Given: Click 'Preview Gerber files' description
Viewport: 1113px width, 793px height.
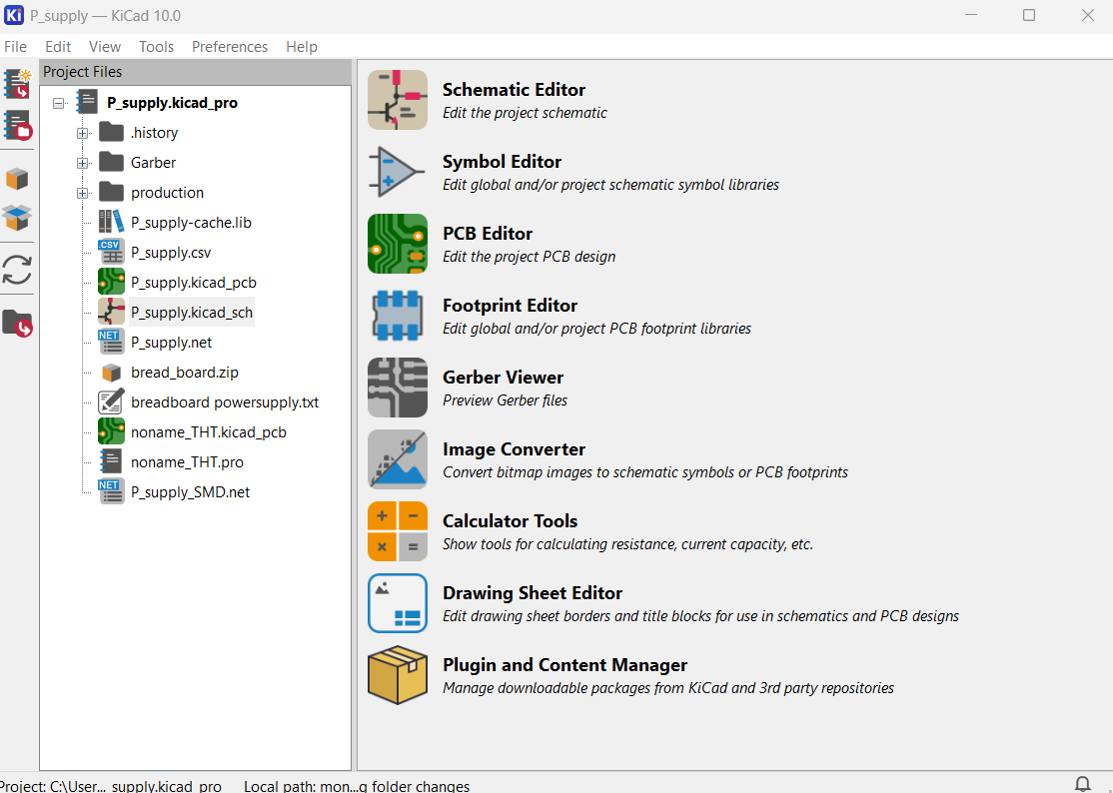Looking at the screenshot, I should pos(505,400).
